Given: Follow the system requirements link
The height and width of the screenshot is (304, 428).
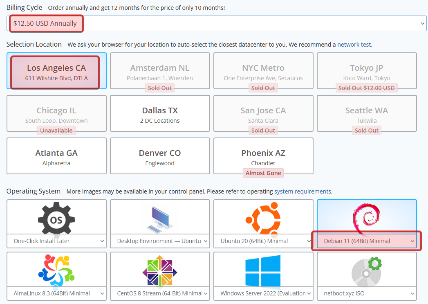Looking at the screenshot, I should [x=302, y=191].
